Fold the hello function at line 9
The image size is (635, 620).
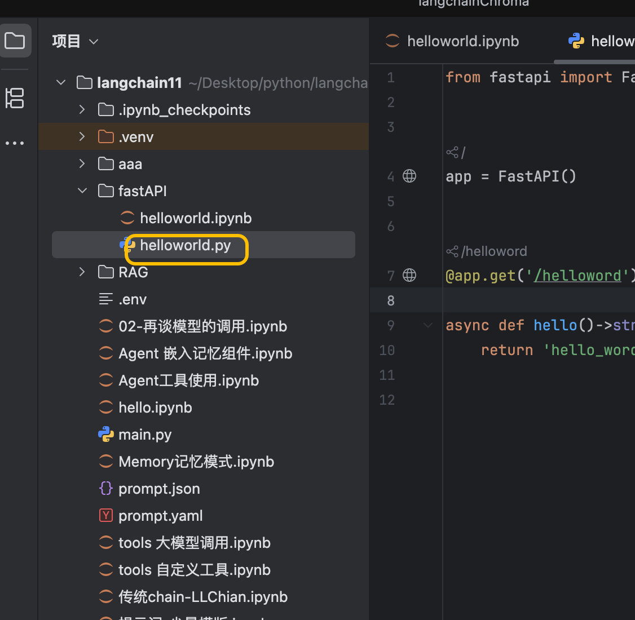427,325
